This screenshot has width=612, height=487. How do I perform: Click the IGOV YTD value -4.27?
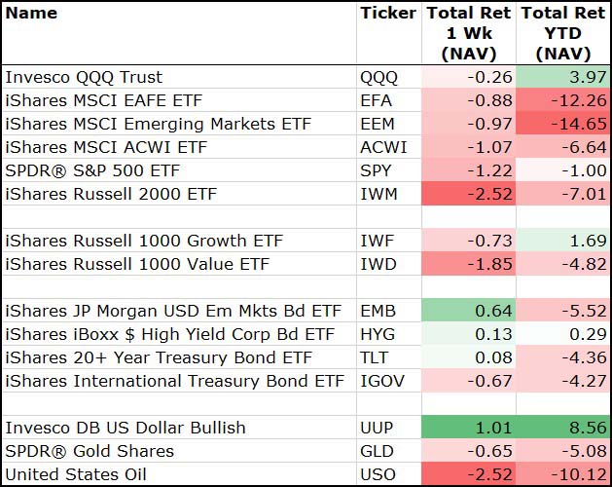(x=562, y=381)
